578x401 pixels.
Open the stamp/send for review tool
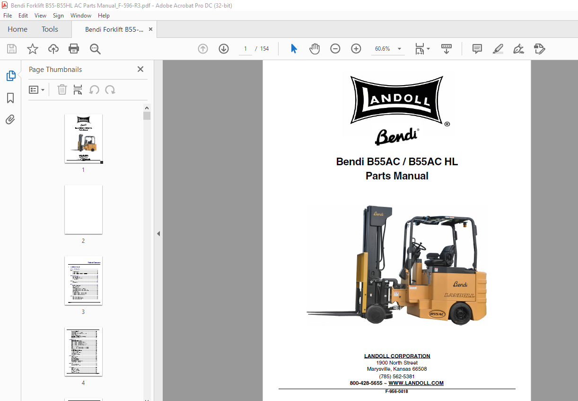[x=540, y=49]
